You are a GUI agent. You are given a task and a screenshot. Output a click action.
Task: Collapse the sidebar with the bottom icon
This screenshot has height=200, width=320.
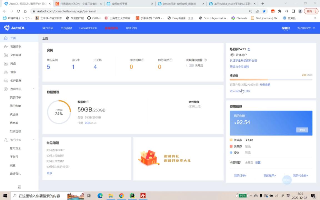click(x=19, y=187)
